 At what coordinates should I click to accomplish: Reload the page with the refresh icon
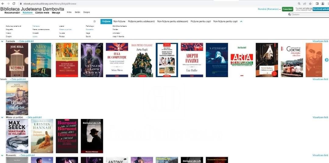click(x=14, y=4)
